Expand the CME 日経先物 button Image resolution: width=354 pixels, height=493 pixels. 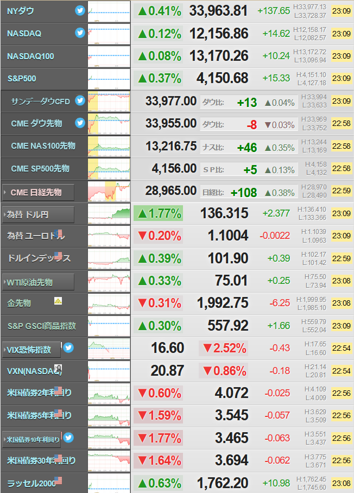pyautogui.click(x=38, y=192)
